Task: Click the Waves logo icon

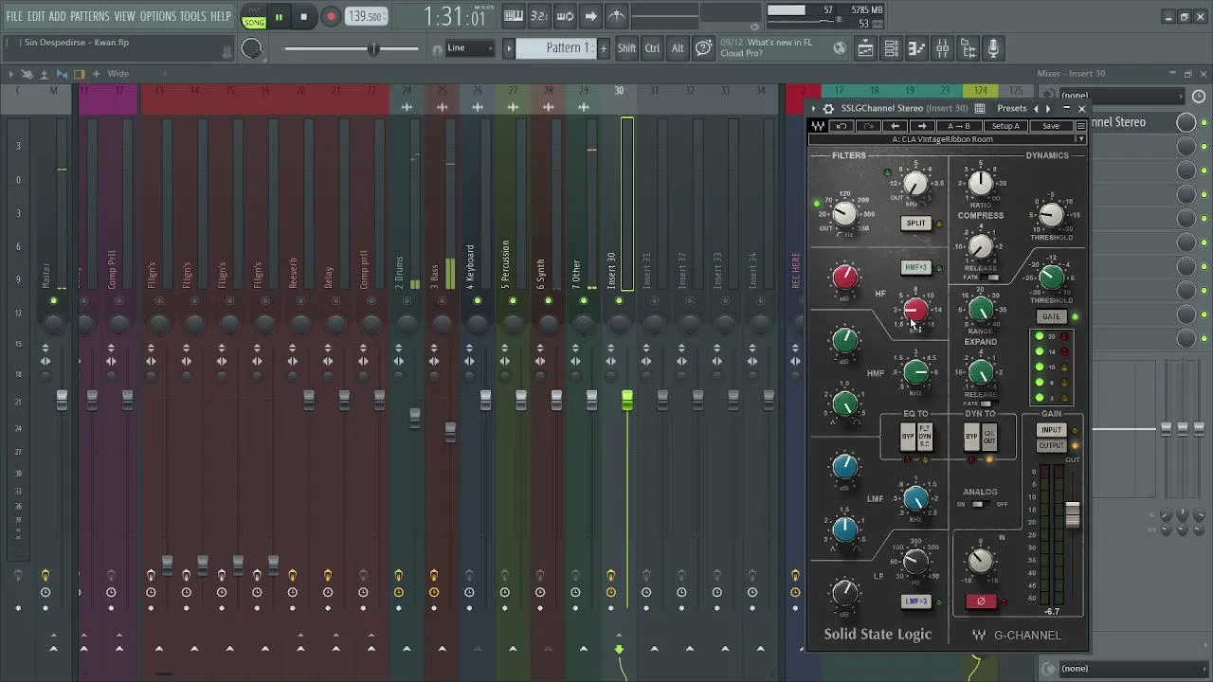Action: (818, 126)
